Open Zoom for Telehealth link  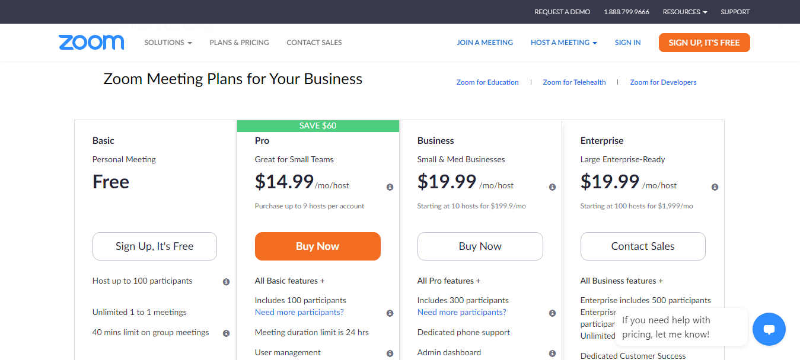click(x=574, y=82)
